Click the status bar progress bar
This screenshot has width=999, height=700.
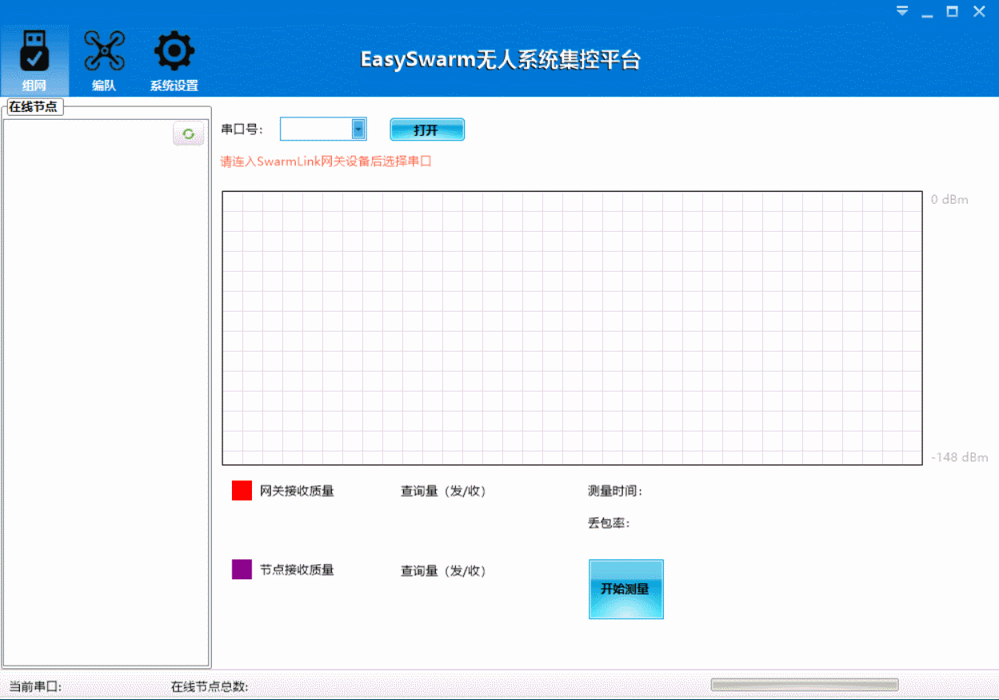pos(805,685)
